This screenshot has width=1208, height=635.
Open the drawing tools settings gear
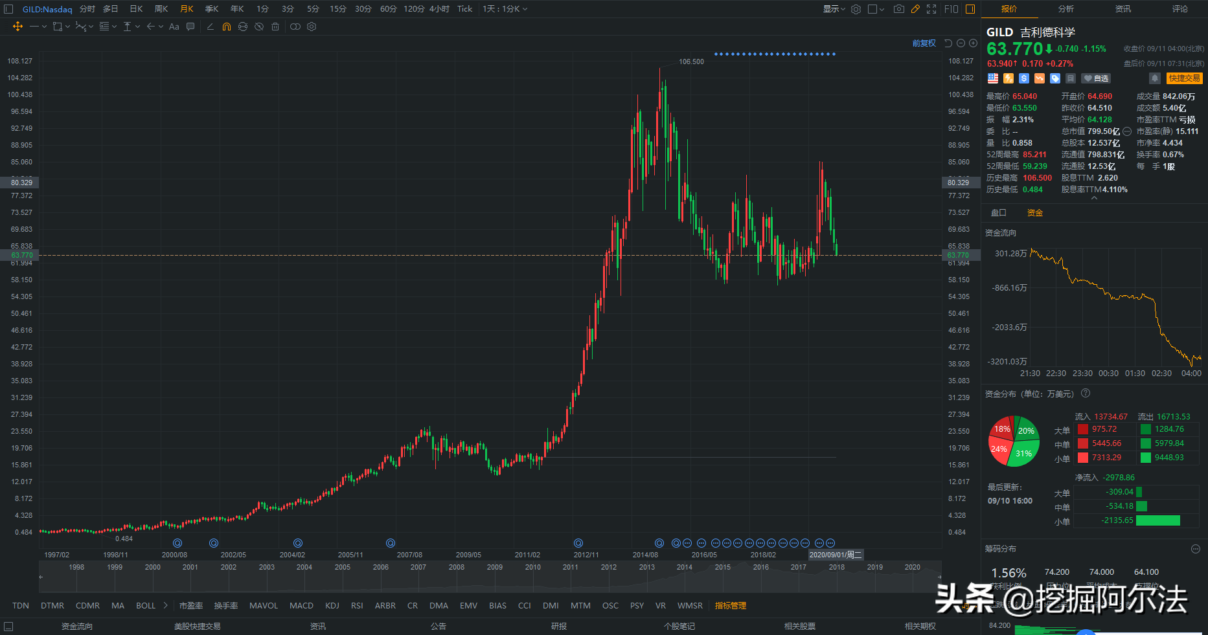click(312, 27)
